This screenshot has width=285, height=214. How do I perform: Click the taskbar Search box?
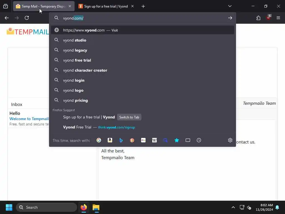coord(46,207)
